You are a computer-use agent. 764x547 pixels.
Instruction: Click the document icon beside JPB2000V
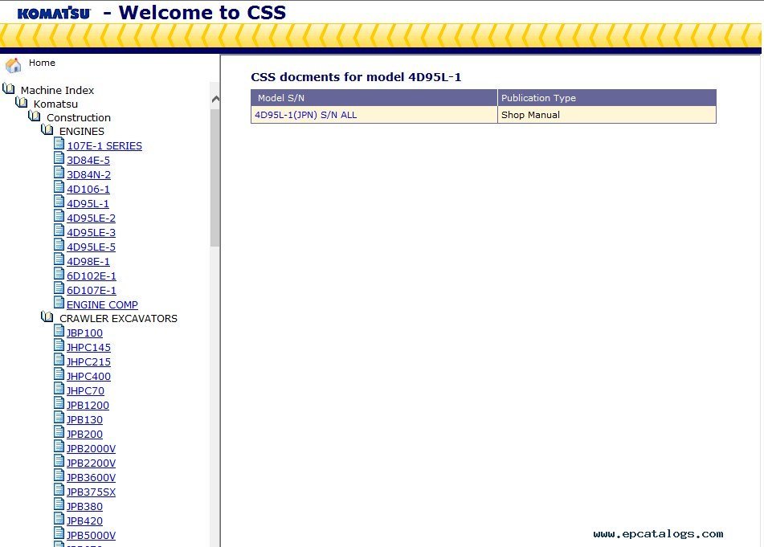(x=59, y=447)
